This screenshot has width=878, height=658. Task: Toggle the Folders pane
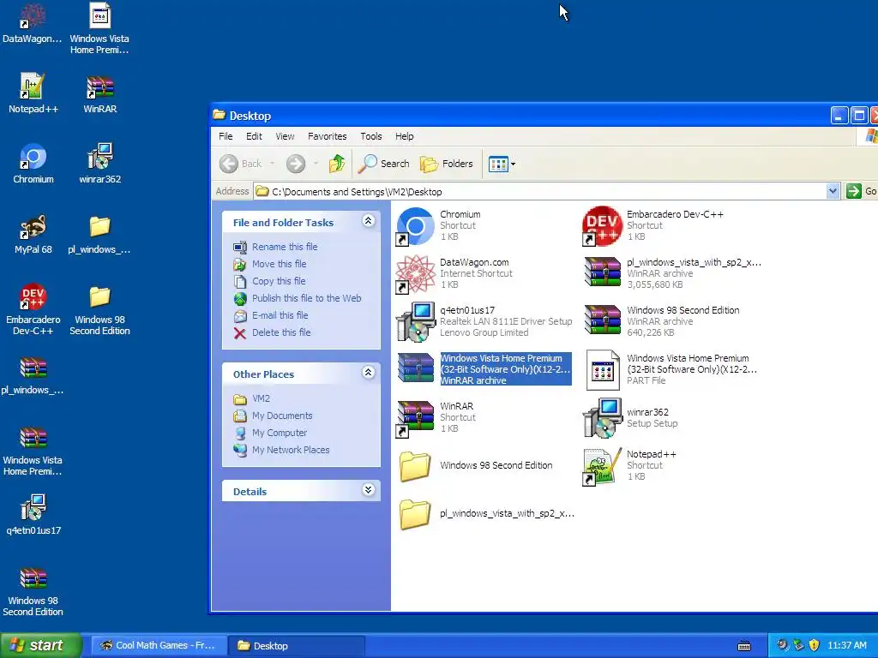(447, 164)
